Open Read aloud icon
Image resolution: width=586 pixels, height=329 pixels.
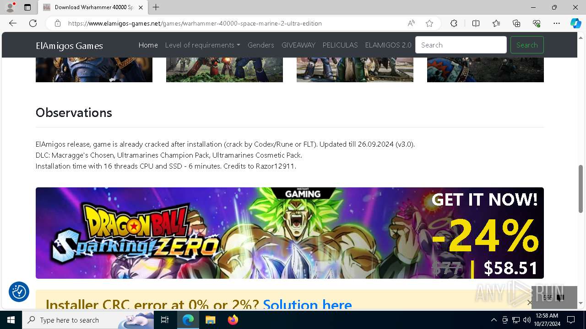click(411, 23)
